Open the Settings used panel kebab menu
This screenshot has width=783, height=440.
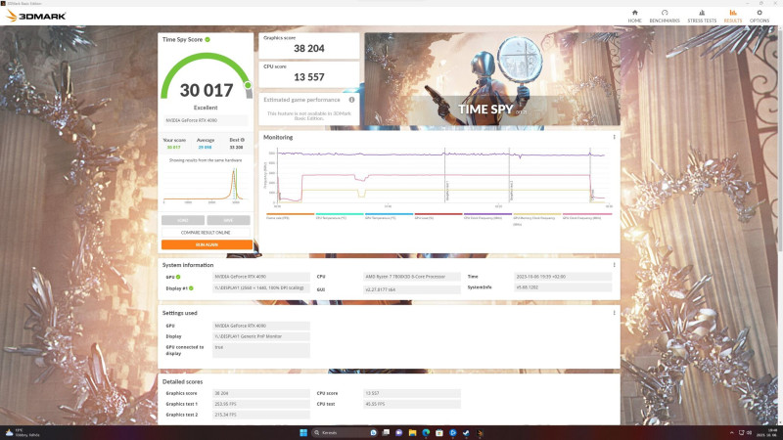(615, 313)
